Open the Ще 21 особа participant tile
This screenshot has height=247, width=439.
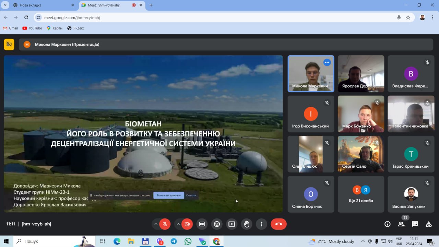tap(361, 194)
